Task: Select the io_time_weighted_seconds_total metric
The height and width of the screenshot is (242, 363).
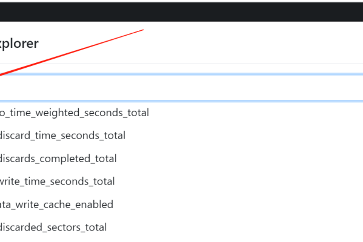Action: pos(74,113)
